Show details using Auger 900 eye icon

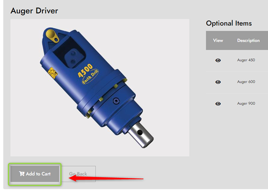click(x=218, y=104)
